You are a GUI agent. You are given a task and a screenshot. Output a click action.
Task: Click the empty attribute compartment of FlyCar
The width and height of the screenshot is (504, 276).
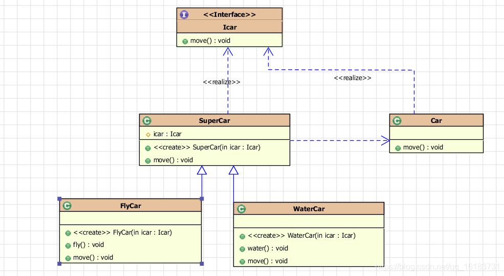tap(130, 218)
